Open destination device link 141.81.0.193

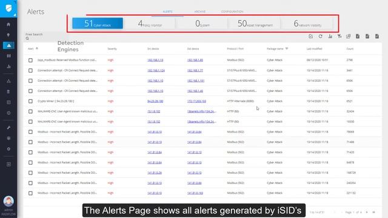[195, 193]
